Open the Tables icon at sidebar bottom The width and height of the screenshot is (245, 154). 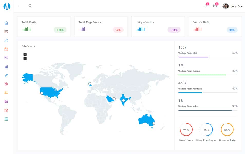click(x=6, y=119)
